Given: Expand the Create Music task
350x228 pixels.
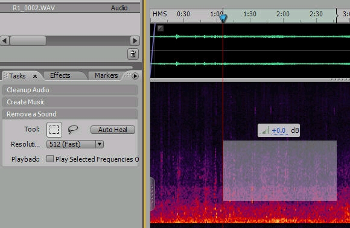Looking at the screenshot, I should (x=70, y=102).
